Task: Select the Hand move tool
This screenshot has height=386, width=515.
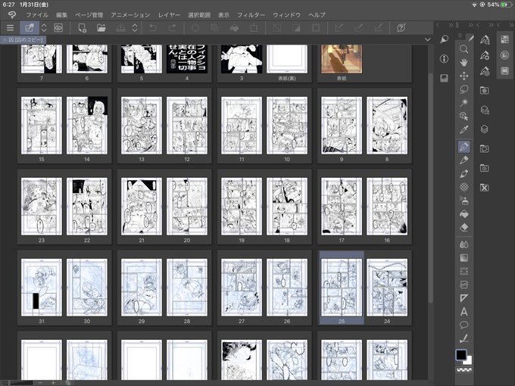Action: [463, 62]
